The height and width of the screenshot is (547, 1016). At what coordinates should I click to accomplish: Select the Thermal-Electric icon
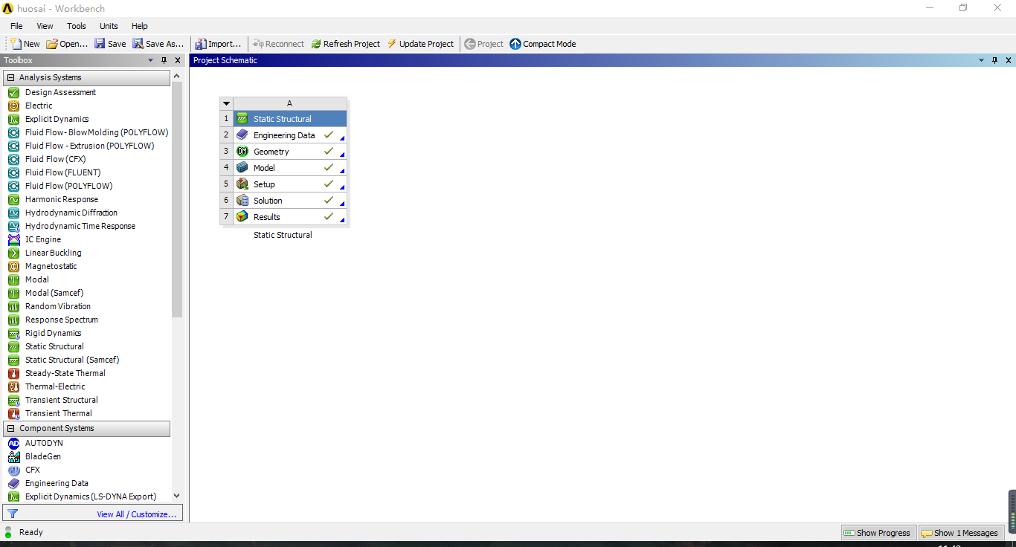13,386
